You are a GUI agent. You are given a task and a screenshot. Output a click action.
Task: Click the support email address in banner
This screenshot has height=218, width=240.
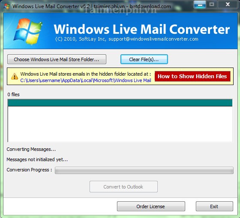[x=153, y=39]
